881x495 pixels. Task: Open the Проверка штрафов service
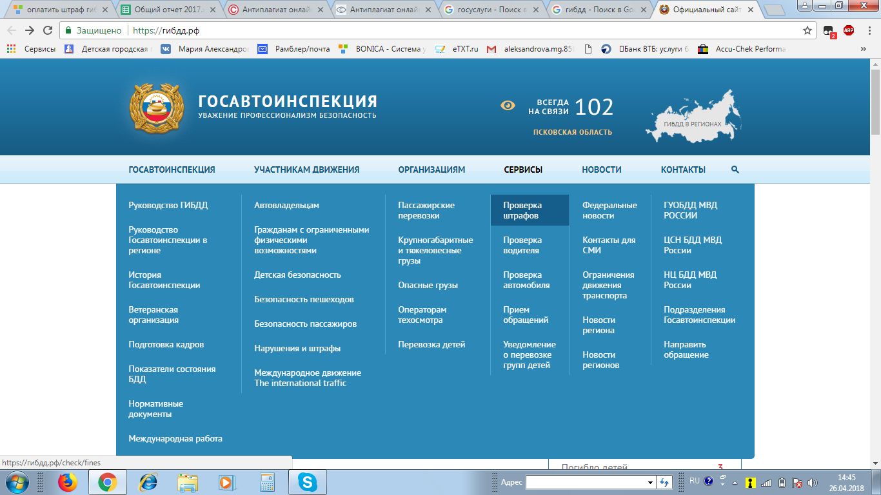(x=522, y=211)
